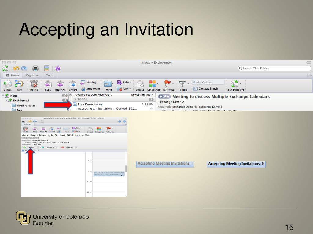Open Rules in Accepting a Meeting window
This screenshot has height=234, width=313.
77,128
